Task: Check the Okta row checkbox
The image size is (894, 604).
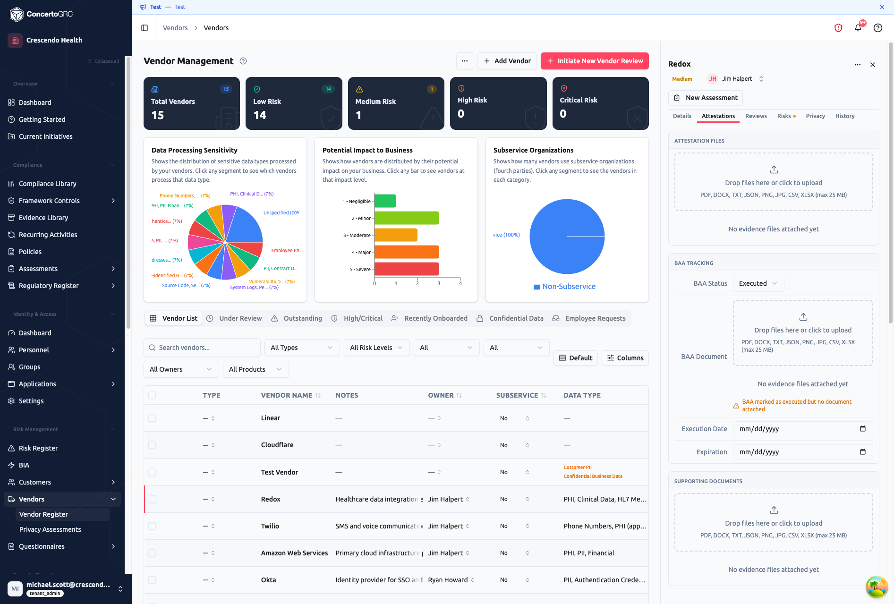Action: (x=152, y=580)
